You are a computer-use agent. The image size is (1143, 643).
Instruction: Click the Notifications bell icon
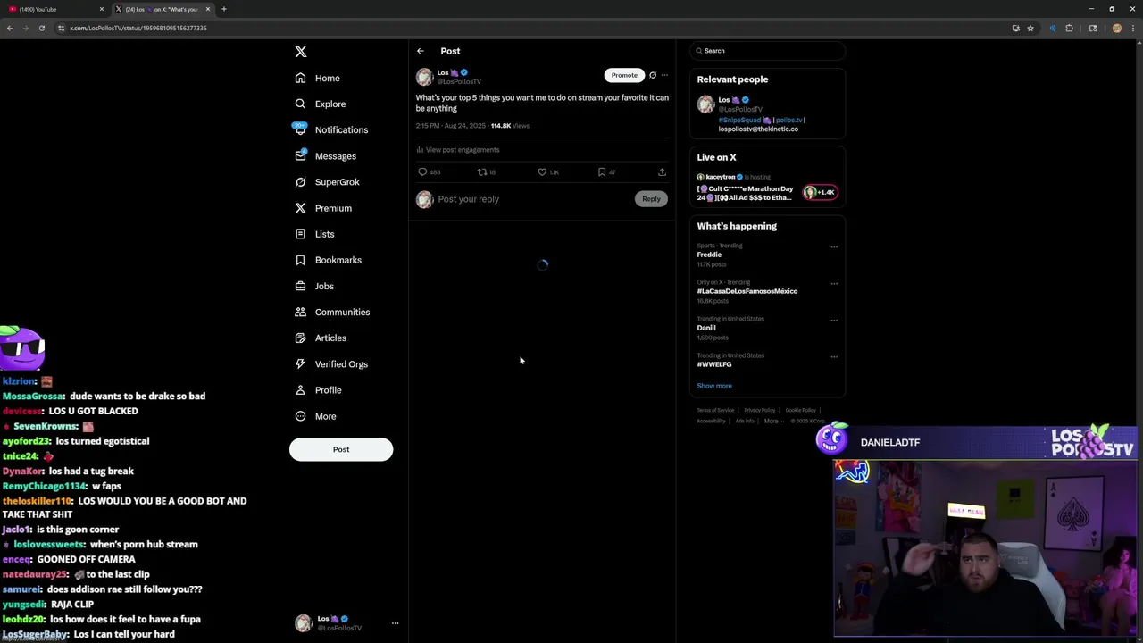tap(301, 129)
